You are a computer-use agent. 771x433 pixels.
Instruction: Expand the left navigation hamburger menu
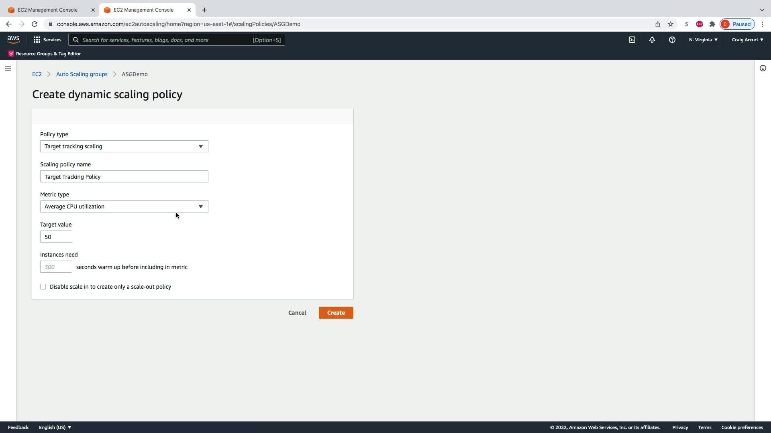tap(8, 68)
